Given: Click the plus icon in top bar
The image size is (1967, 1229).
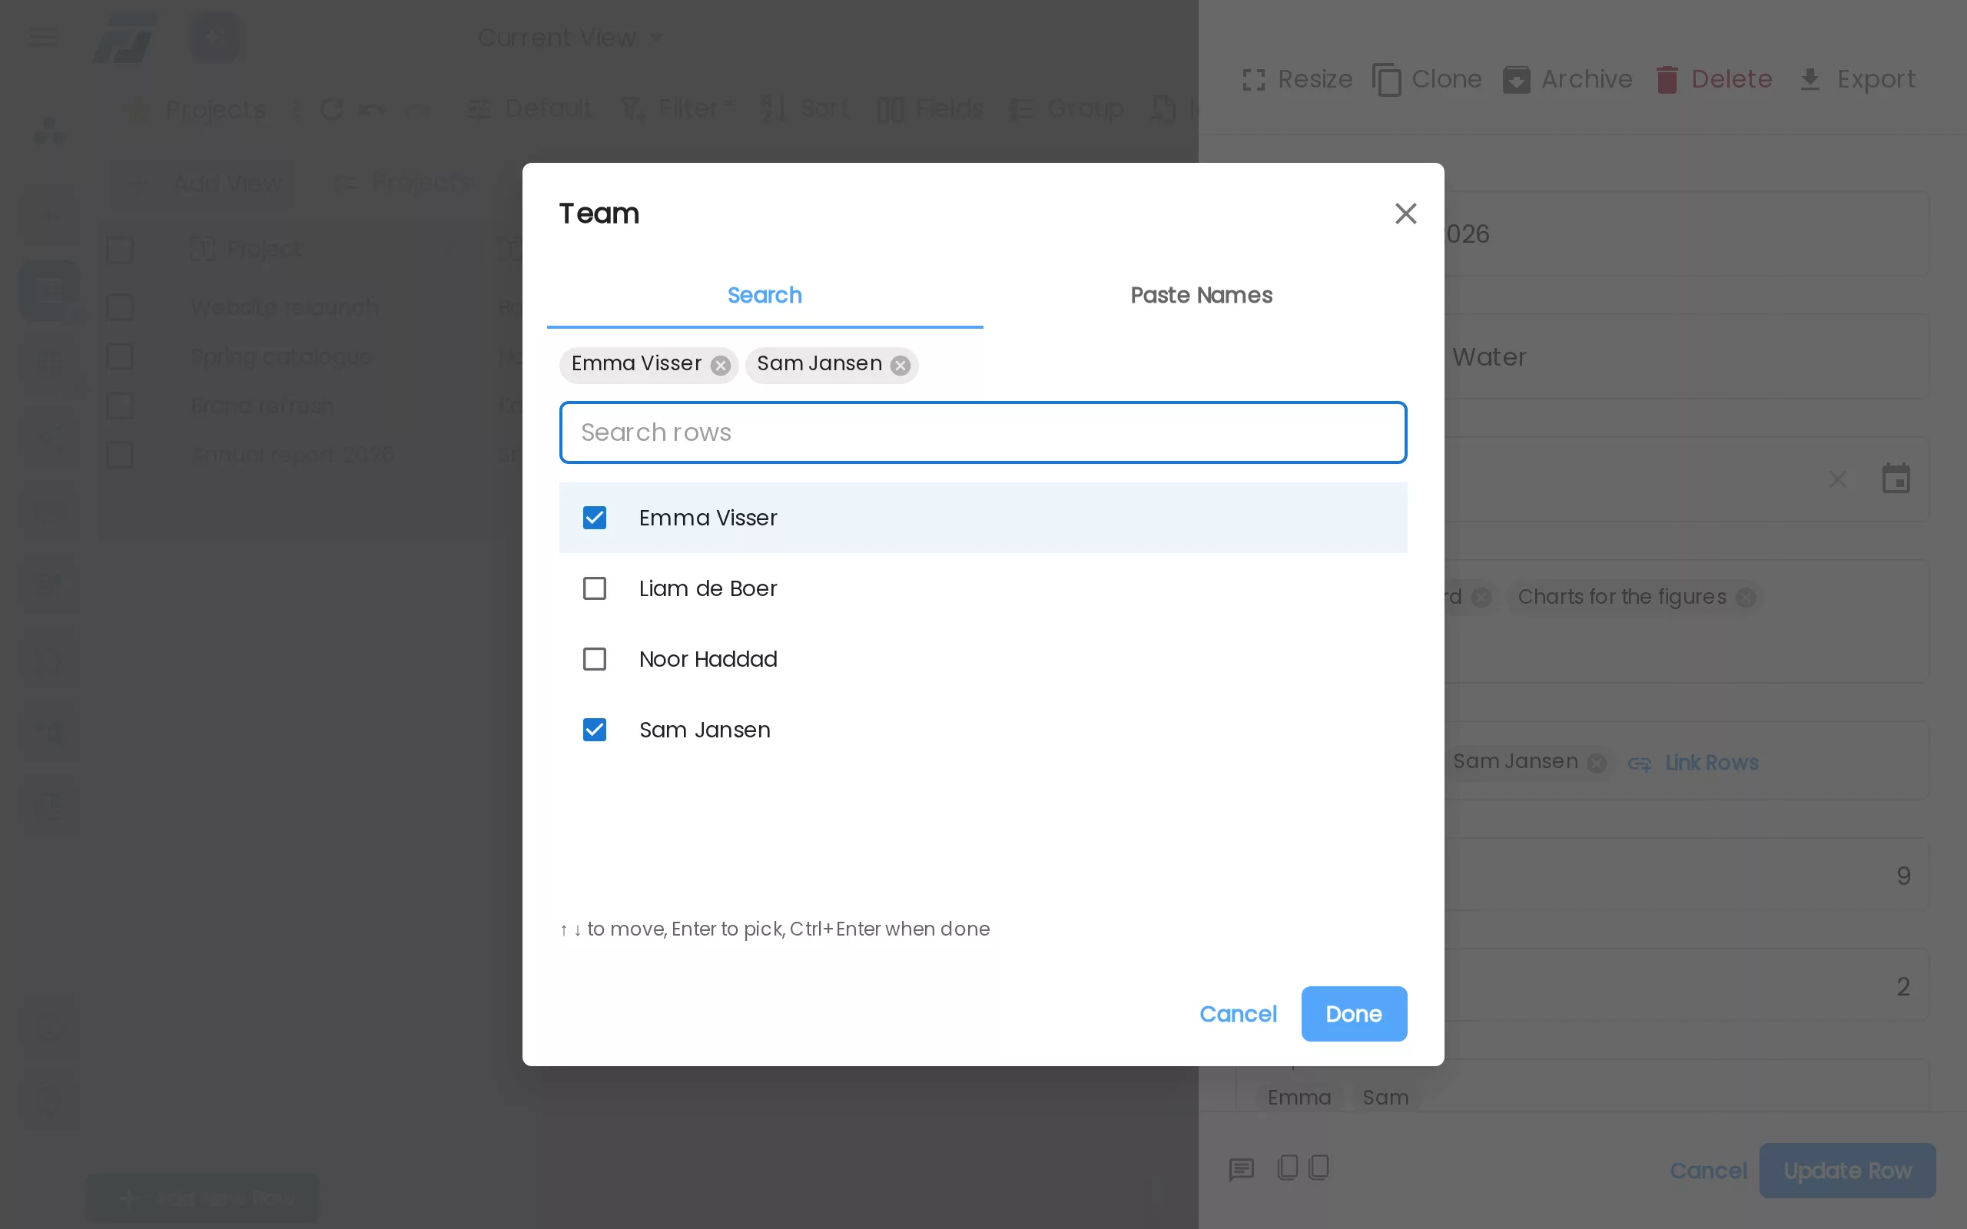Looking at the screenshot, I should [214, 37].
